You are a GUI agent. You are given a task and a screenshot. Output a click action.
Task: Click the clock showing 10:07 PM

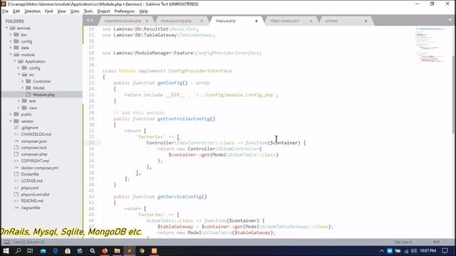click(x=427, y=251)
